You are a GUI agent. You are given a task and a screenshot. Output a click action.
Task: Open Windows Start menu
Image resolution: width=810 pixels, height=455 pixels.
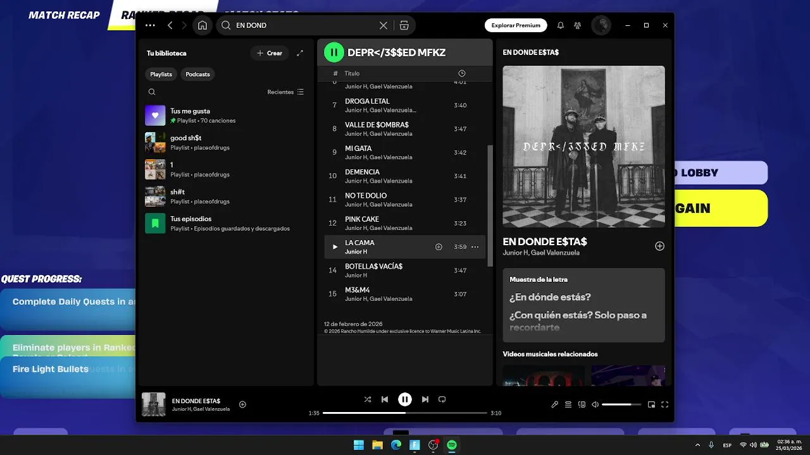point(359,445)
